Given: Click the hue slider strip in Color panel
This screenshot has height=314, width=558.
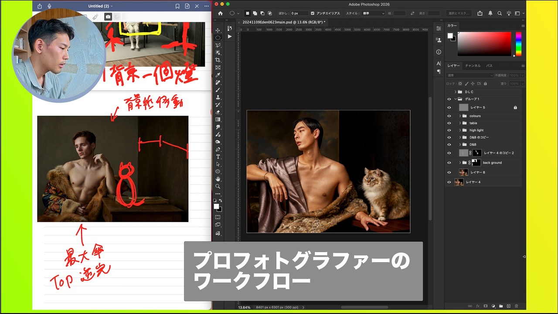Looking at the screenshot, I should [x=518, y=44].
